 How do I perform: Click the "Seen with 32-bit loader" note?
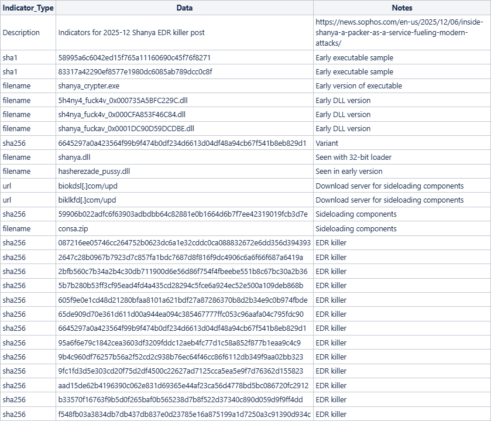pyautogui.click(x=353, y=158)
